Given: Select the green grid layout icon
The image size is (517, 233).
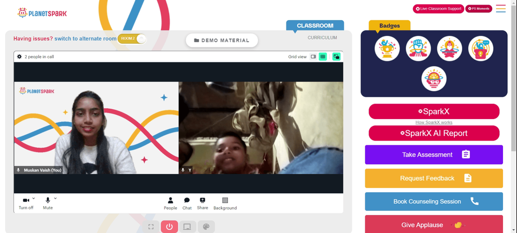Looking at the screenshot, I should 323,57.
